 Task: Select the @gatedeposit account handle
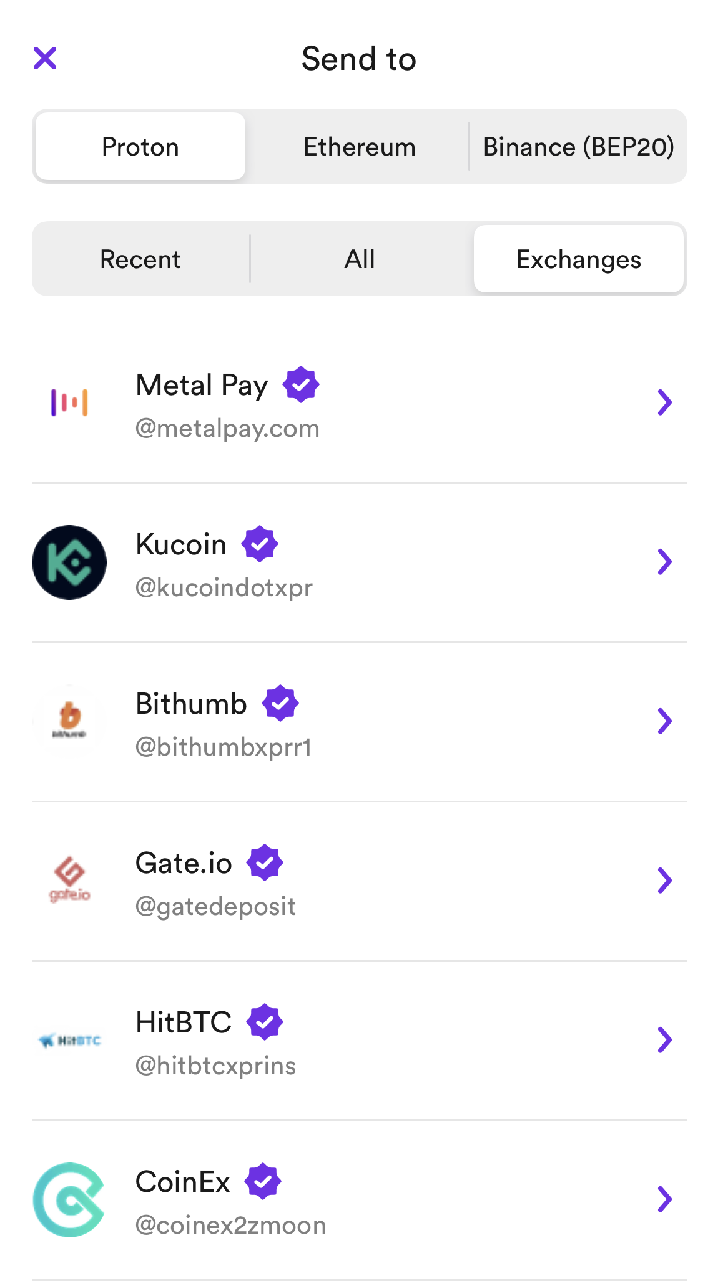(x=215, y=906)
